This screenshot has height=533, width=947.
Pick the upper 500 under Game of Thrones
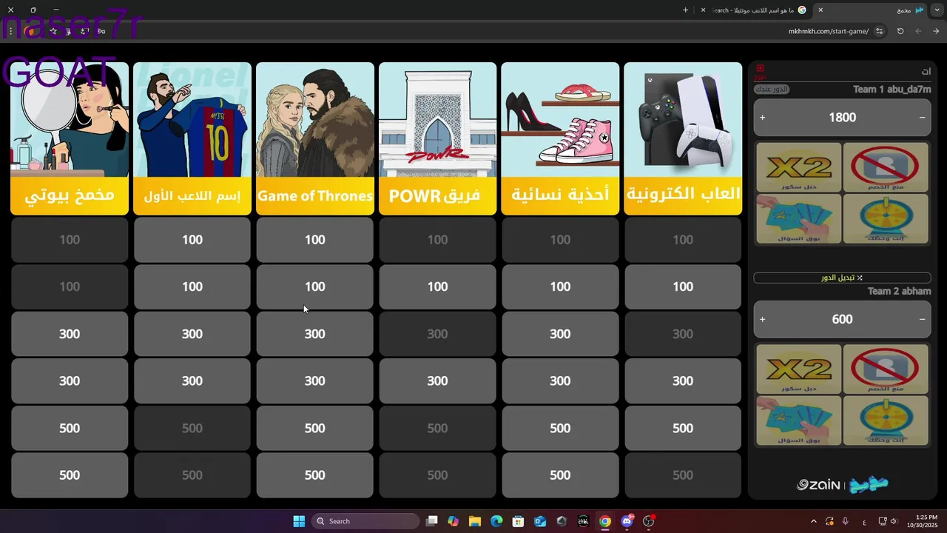[x=315, y=428]
